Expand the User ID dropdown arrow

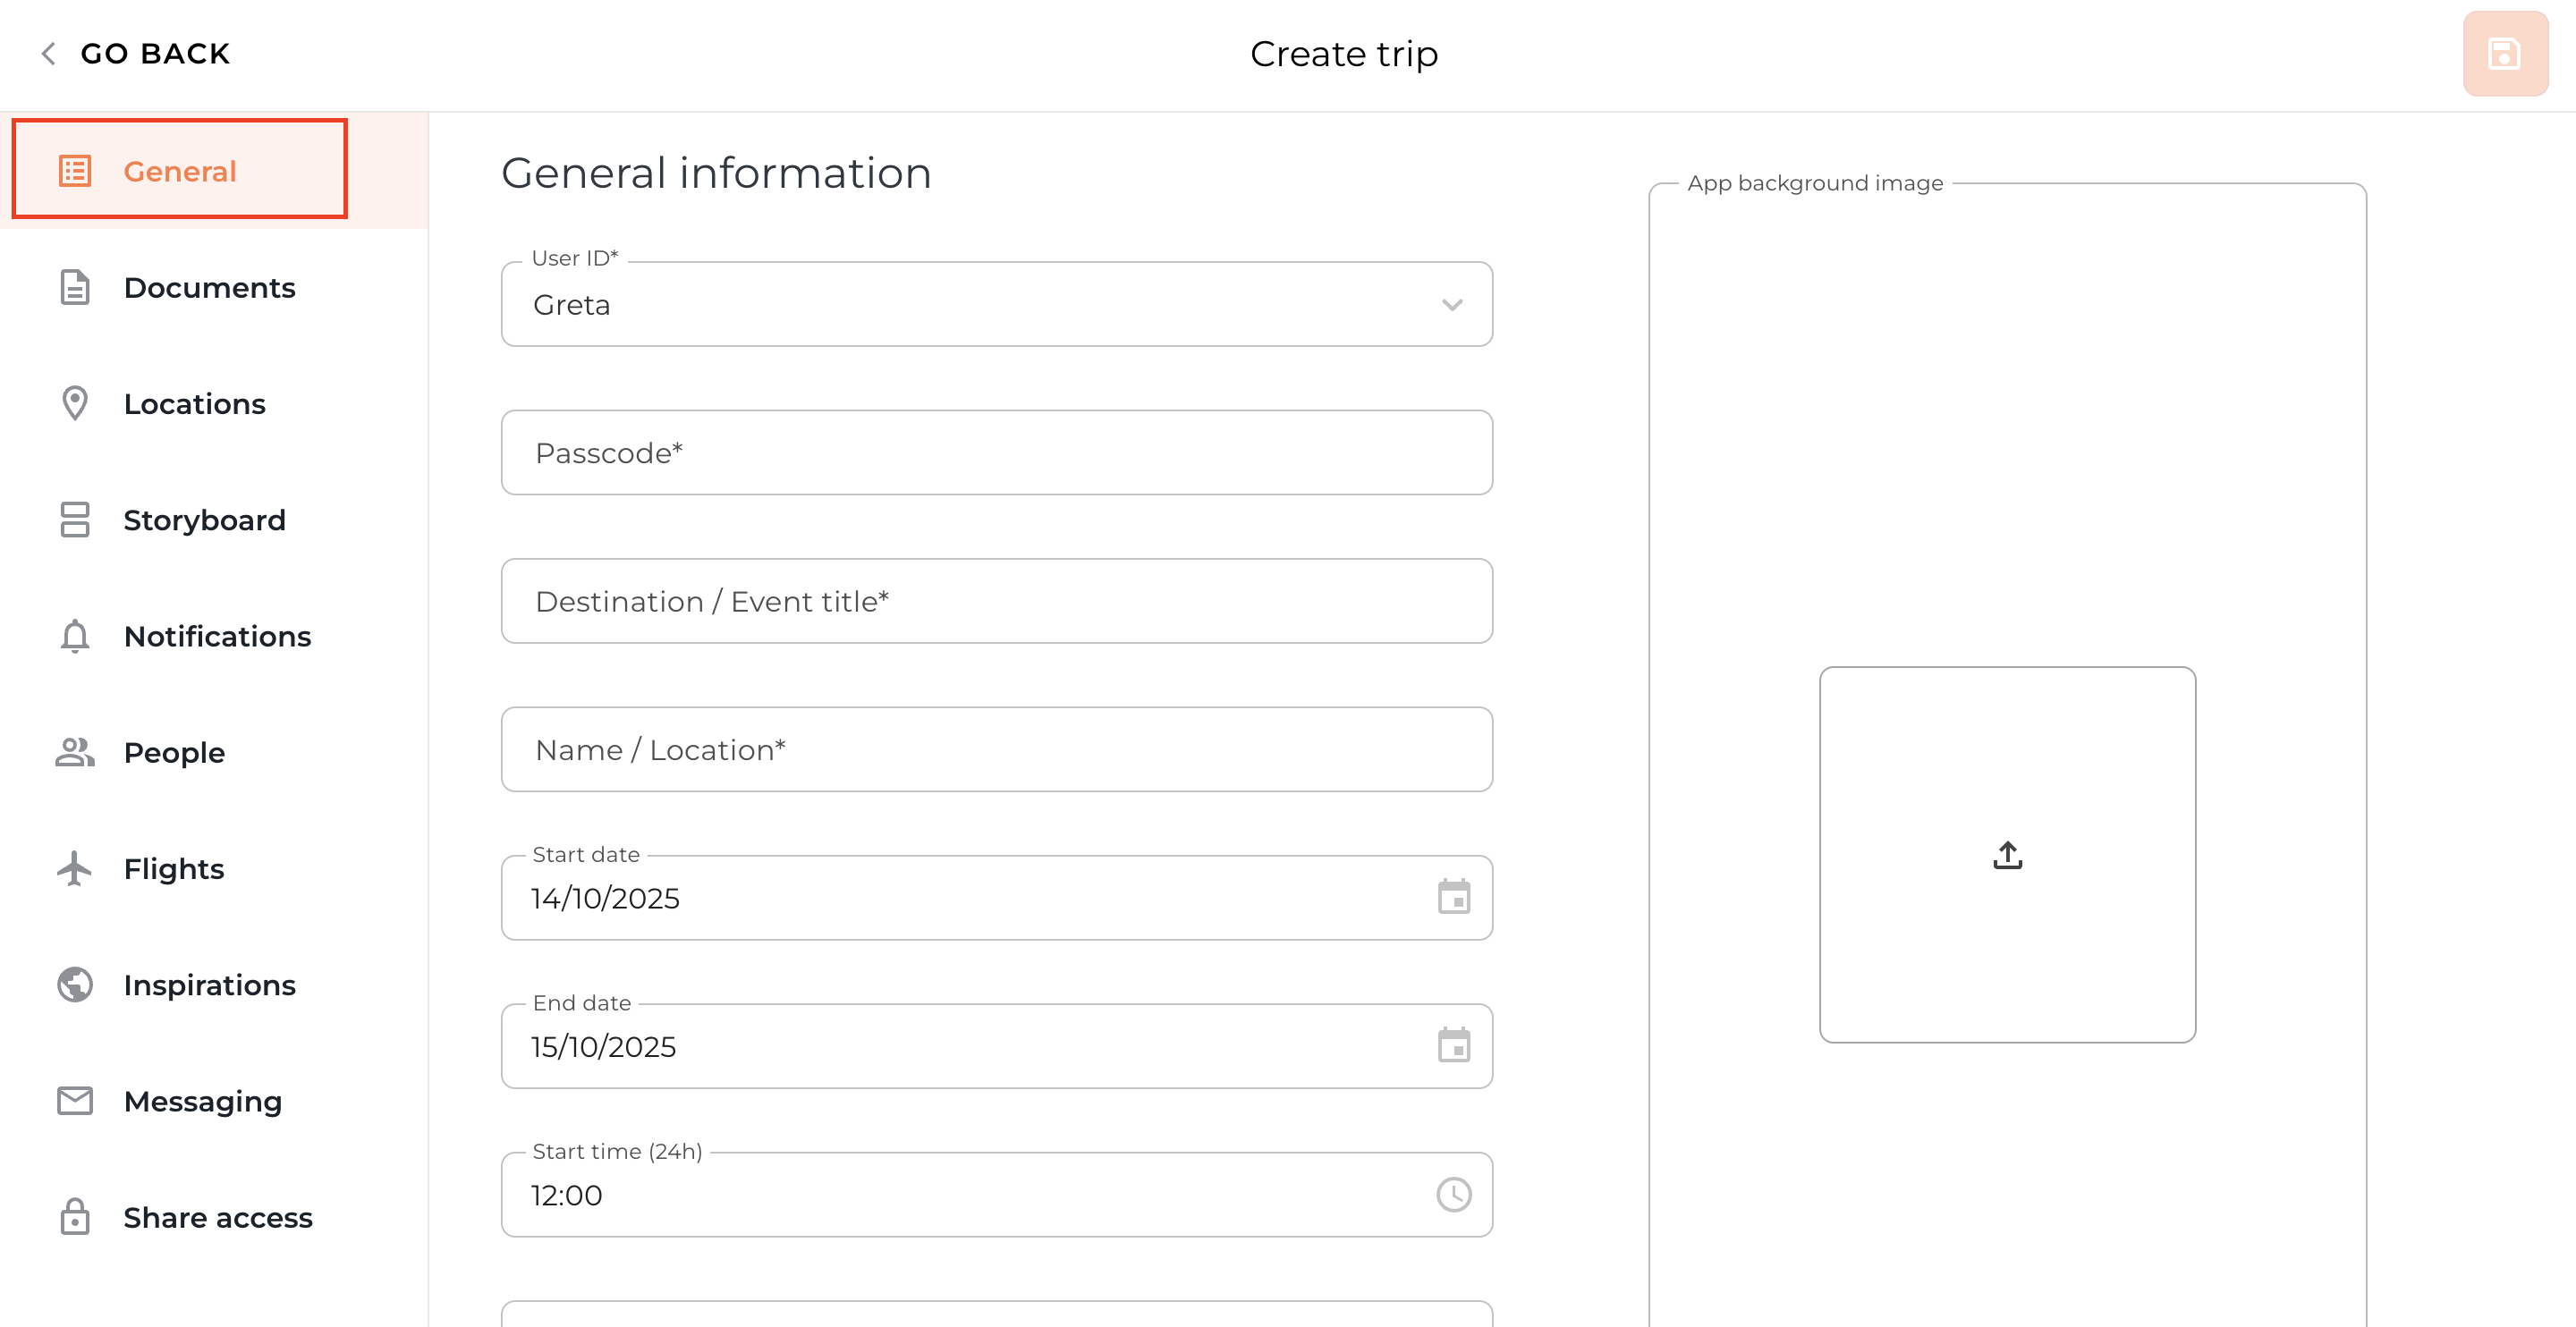click(1451, 305)
